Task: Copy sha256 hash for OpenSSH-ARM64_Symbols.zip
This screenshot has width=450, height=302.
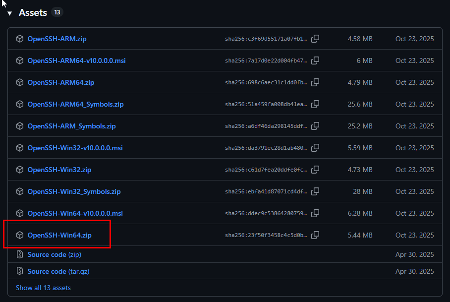Action: click(315, 104)
